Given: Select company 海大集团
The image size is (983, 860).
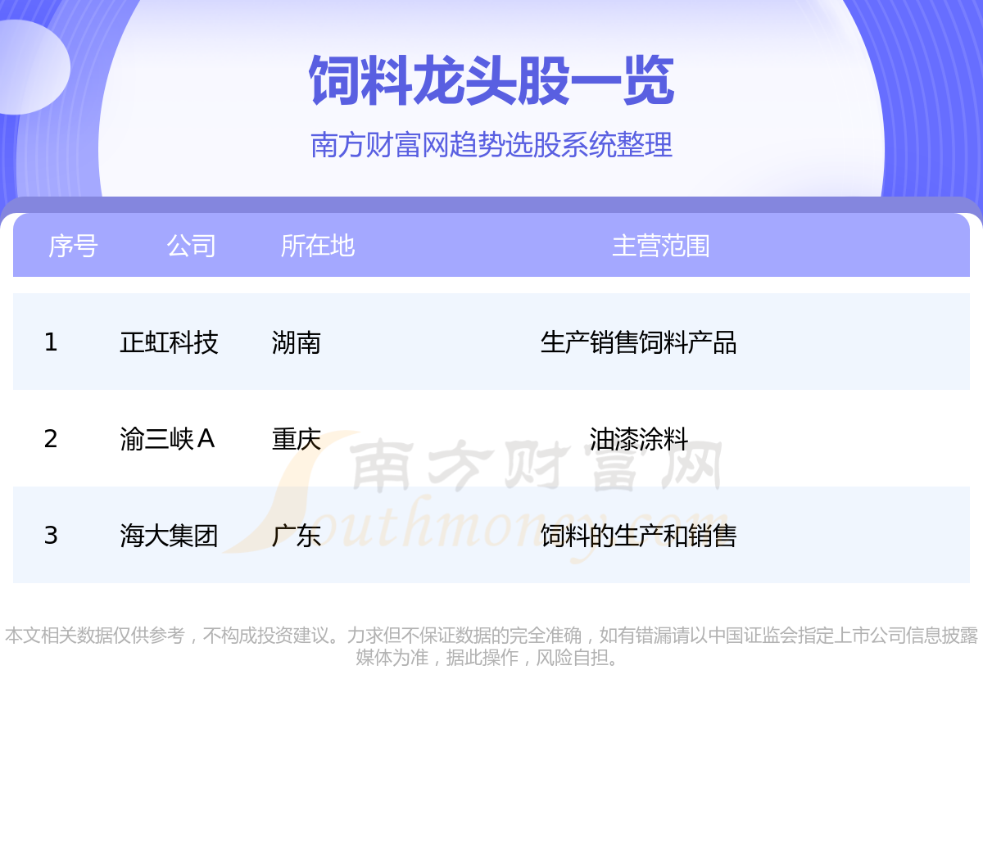Looking at the screenshot, I should pos(169,536).
